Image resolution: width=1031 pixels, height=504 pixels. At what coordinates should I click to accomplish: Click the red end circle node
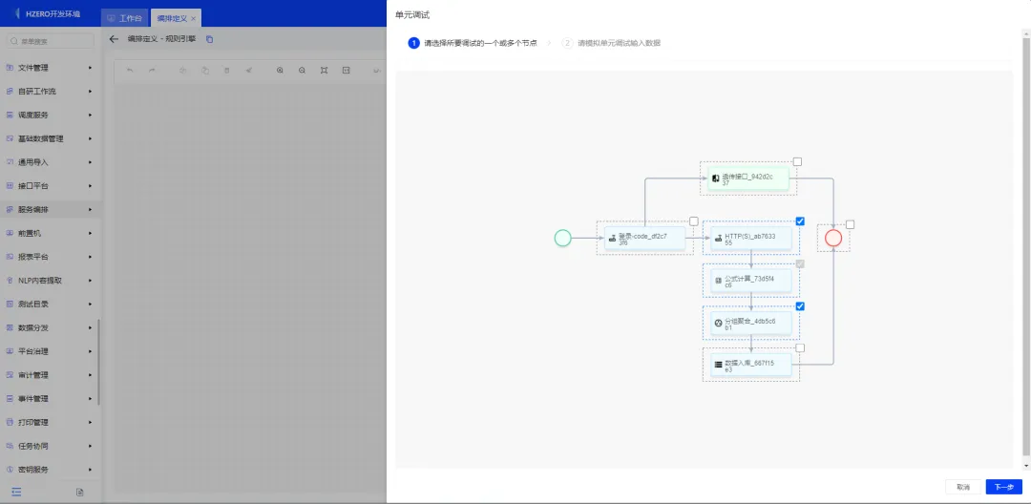pos(833,238)
